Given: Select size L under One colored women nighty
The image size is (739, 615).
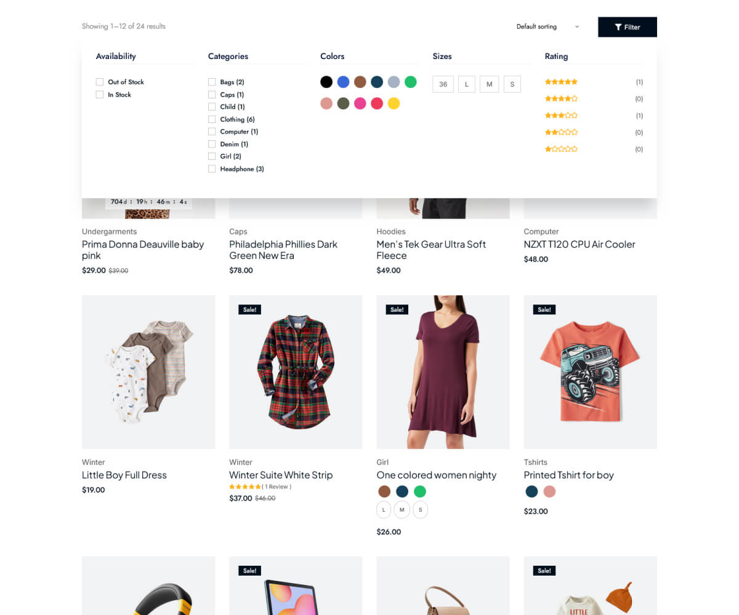Looking at the screenshot, I should coord(384,510).
